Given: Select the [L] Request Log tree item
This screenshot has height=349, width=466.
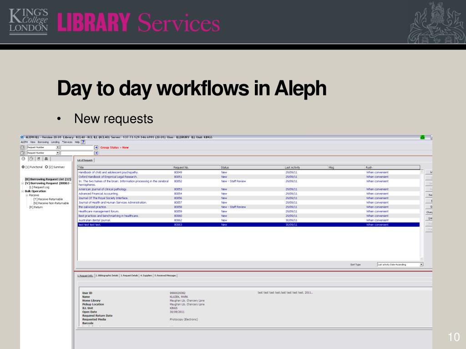Looking at the screenshot, I should coord(39,187).
